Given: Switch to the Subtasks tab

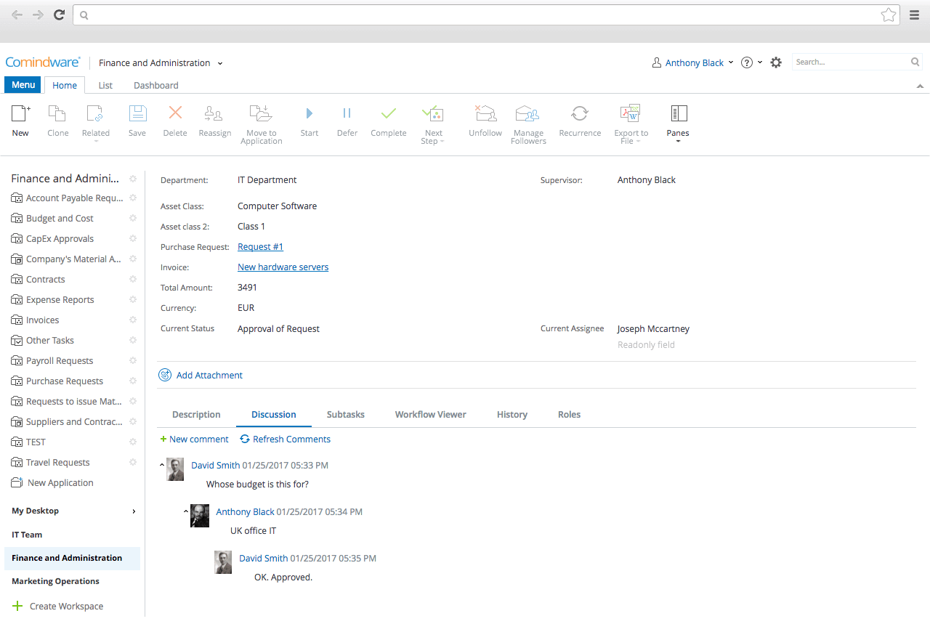Looking at the screenshot, I should 346,414.
